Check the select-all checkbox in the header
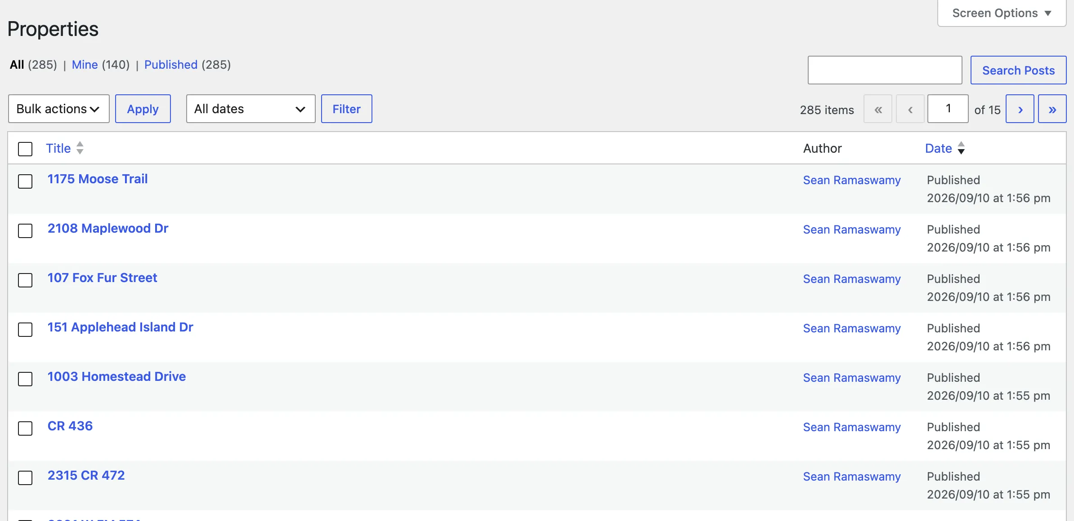Image resolution: width=1074 pixels, height=521 pixels. point(25,149)
